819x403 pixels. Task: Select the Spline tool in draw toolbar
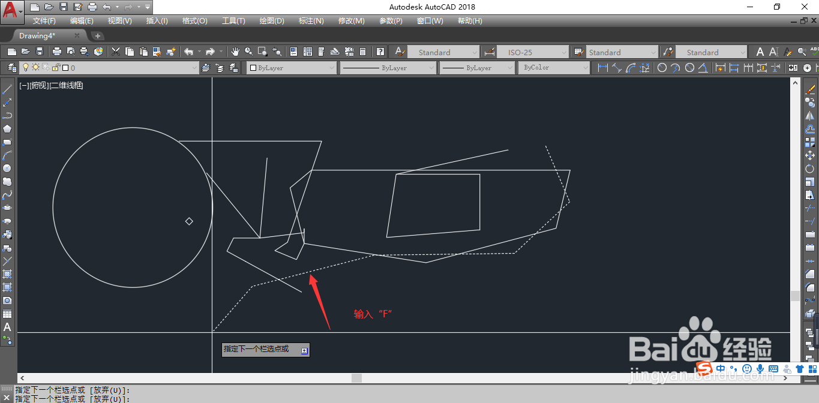7,195
